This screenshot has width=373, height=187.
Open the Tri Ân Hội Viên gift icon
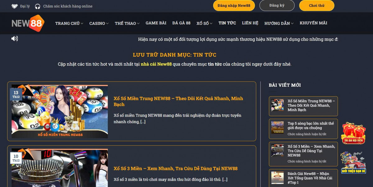point(353,133)
